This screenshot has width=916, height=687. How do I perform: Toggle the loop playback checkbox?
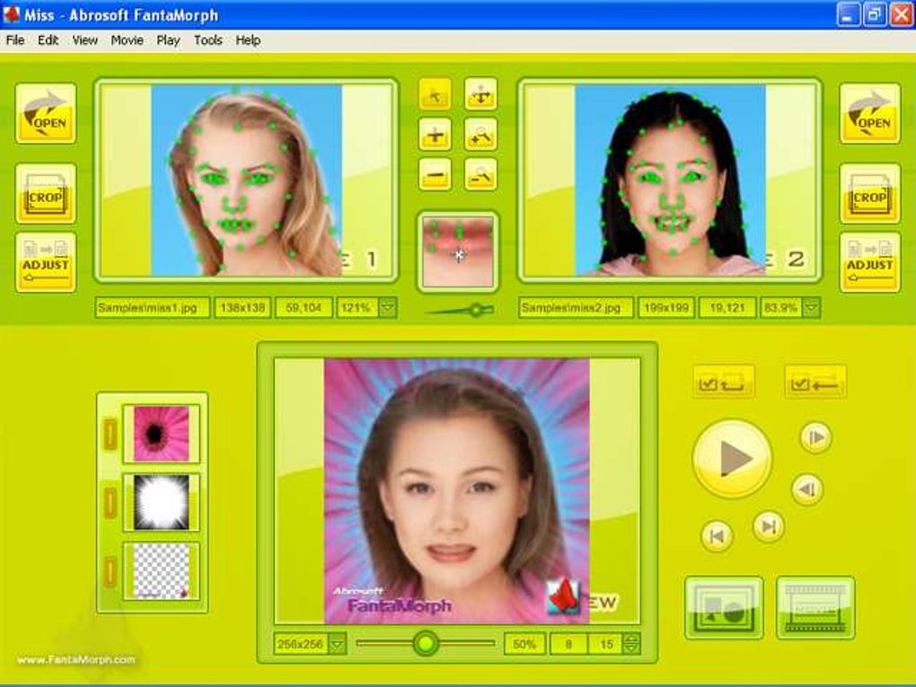pyautogui.click(x=724, y=382)
